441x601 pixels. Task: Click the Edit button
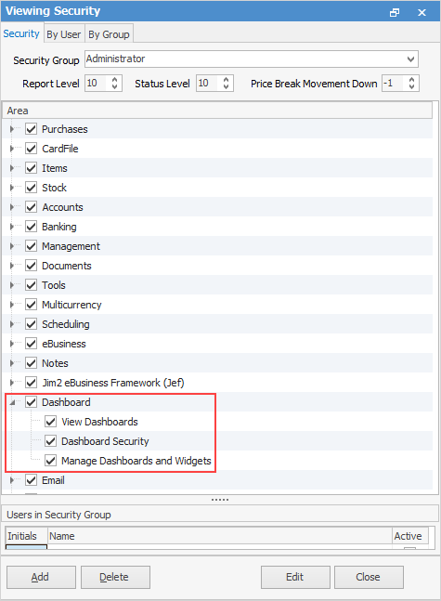pos(295,577)
